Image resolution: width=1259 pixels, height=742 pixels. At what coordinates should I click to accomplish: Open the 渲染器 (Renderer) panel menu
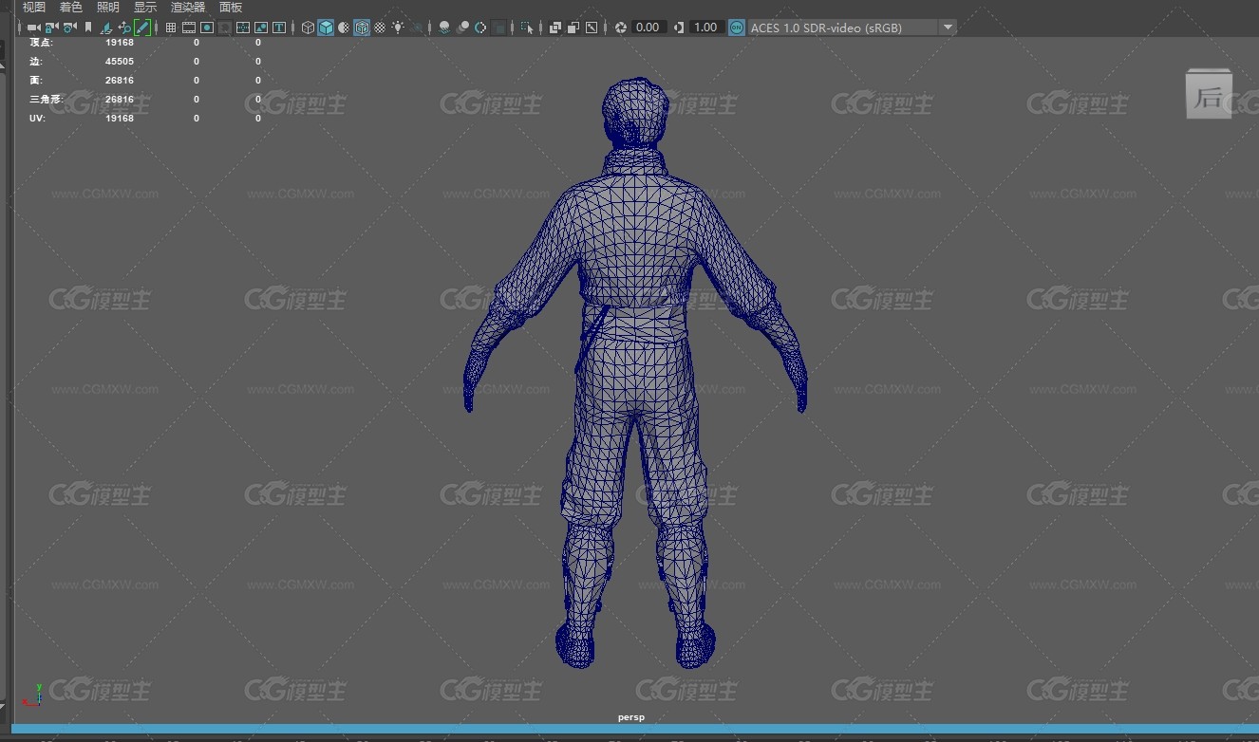[x=188, y=7]
